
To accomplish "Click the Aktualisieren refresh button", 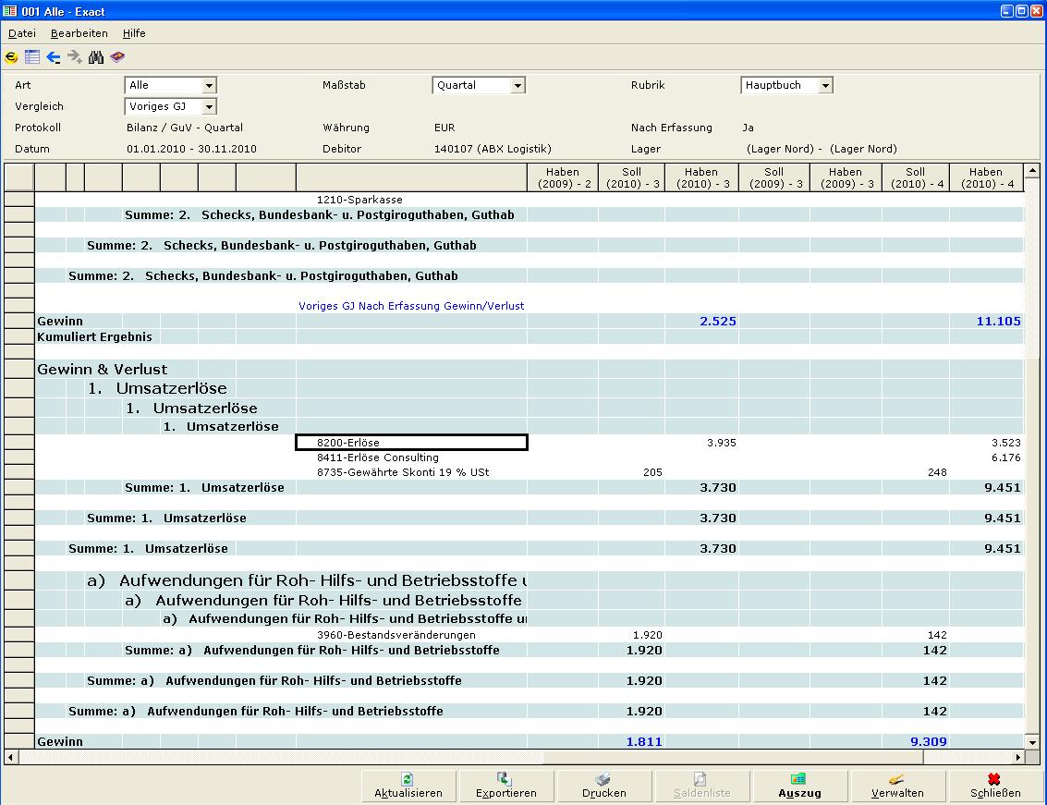I will pyautogui.click(x=408, y=786).
